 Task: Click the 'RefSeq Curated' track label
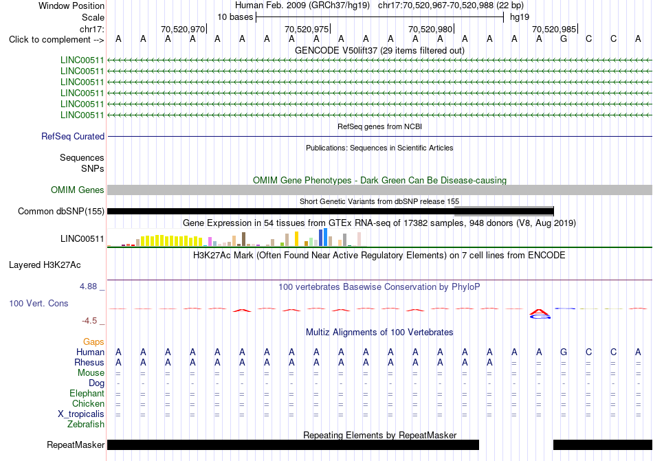[x=73, y=136]
